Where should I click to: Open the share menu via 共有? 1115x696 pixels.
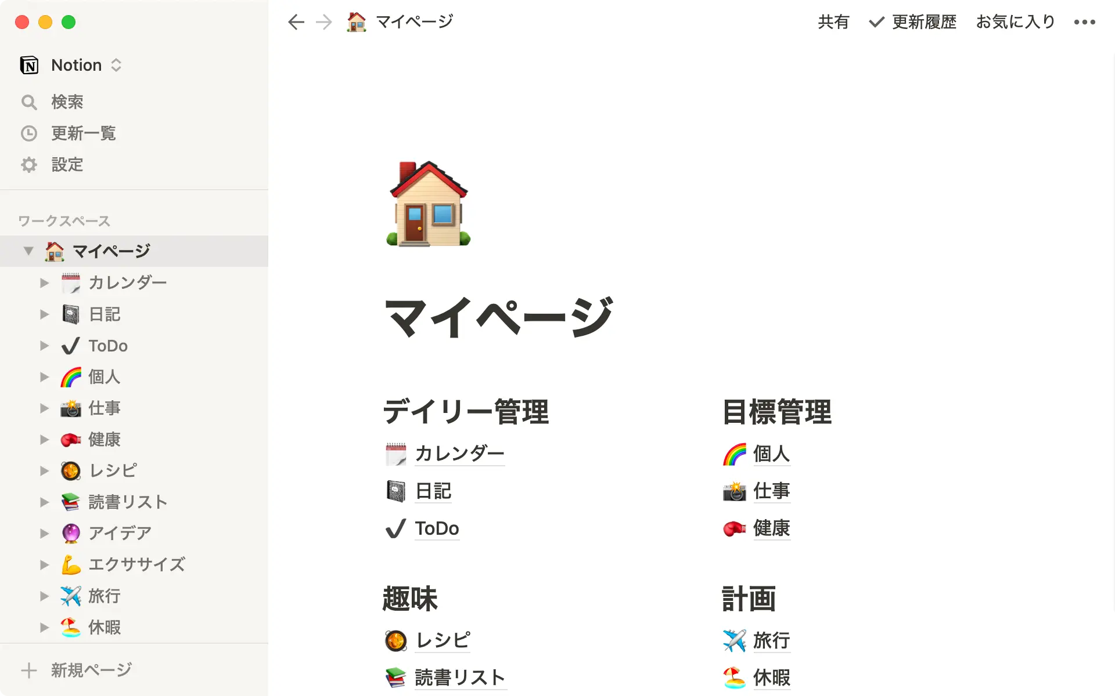point(833,21)
